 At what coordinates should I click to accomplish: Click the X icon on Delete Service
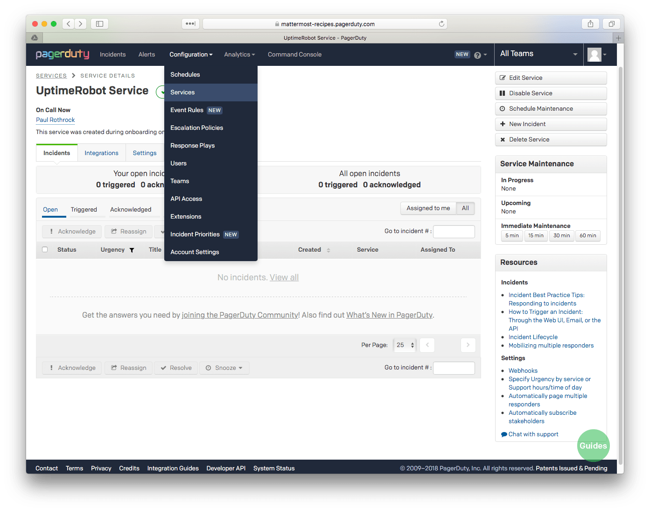(503, 139)
